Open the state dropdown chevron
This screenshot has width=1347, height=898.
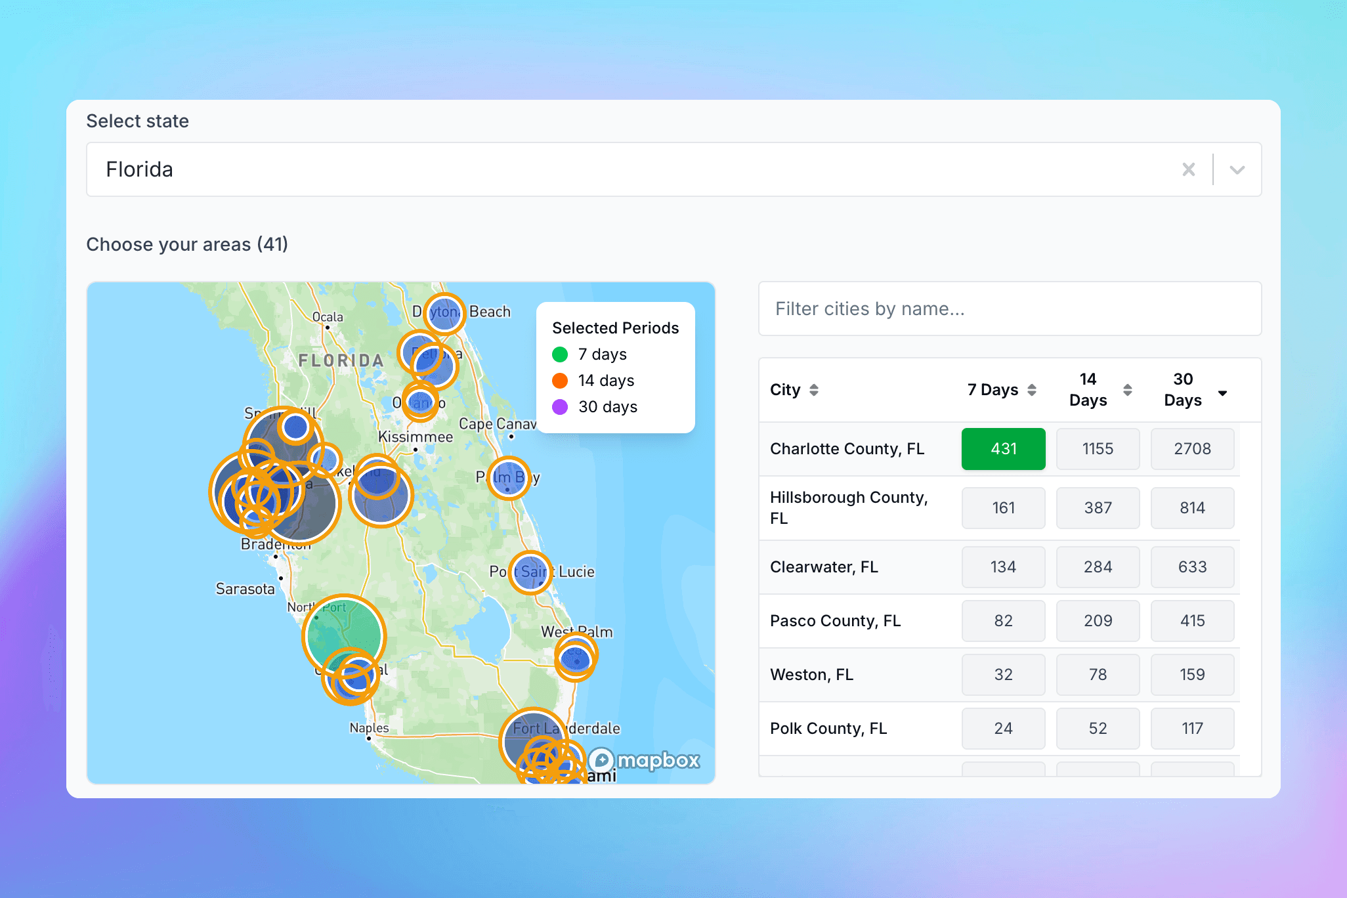pyautogui.click(x=1237, y=169)
